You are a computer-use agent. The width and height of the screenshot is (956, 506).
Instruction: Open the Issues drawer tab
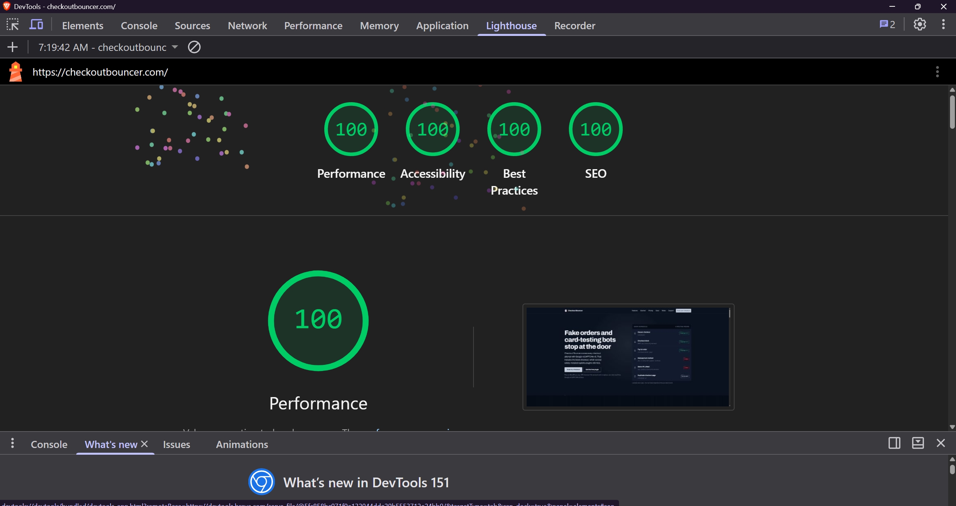pos(177,444)
